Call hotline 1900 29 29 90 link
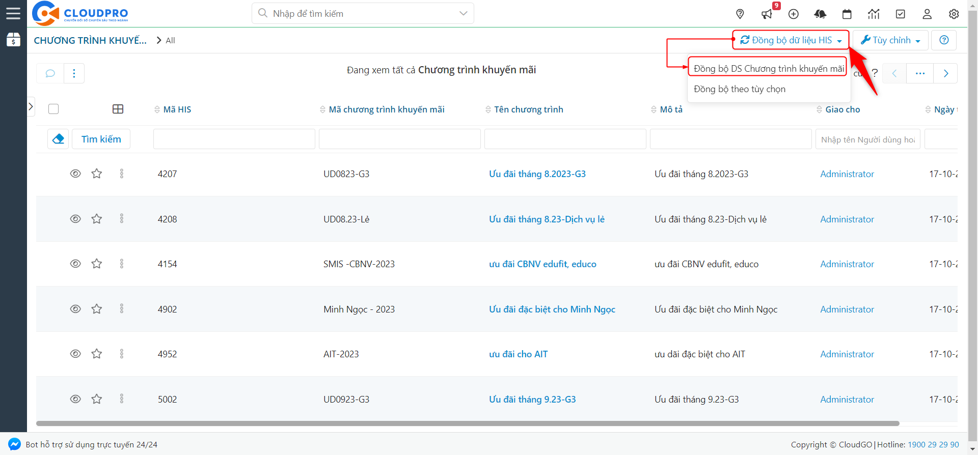 point(933,444)
